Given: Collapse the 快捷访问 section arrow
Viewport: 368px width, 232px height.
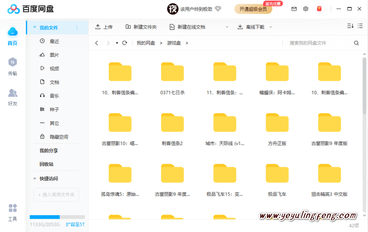Looking at the screenshot, I should tap(35, 179).
